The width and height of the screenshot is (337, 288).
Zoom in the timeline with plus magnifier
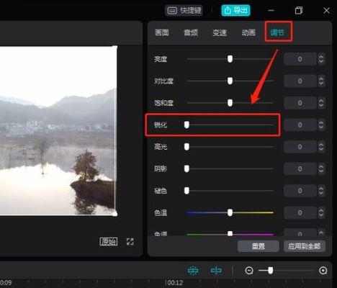pos(323,271)
